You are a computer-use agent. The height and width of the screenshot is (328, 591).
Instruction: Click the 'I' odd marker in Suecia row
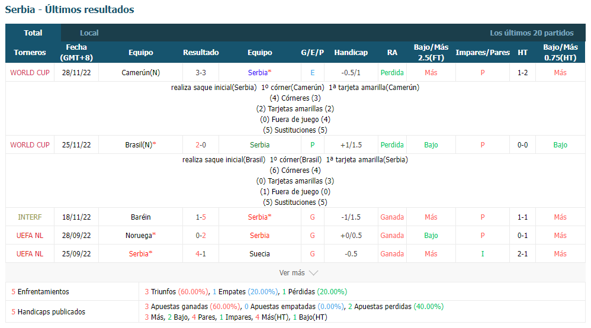click(x=483, y=254)
